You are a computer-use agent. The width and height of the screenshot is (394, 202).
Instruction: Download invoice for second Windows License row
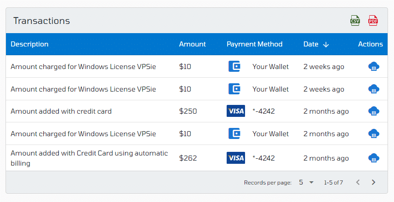click(374, 89)
